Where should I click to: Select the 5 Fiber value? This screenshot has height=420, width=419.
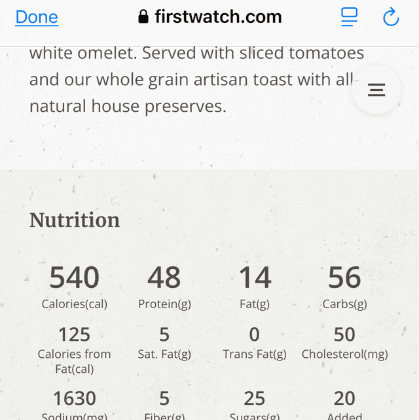(164, 398)
